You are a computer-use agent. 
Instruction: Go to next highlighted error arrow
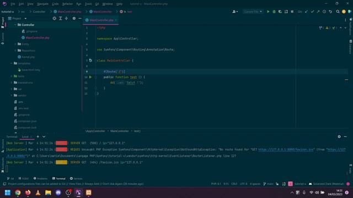click(345, 28)
